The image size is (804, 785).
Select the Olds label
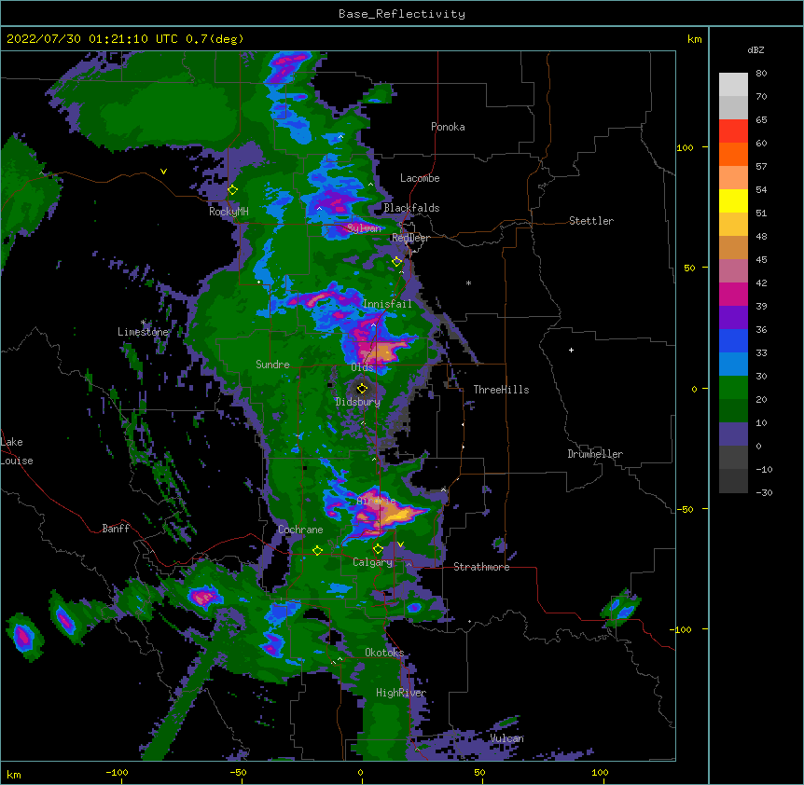point(362,367)
